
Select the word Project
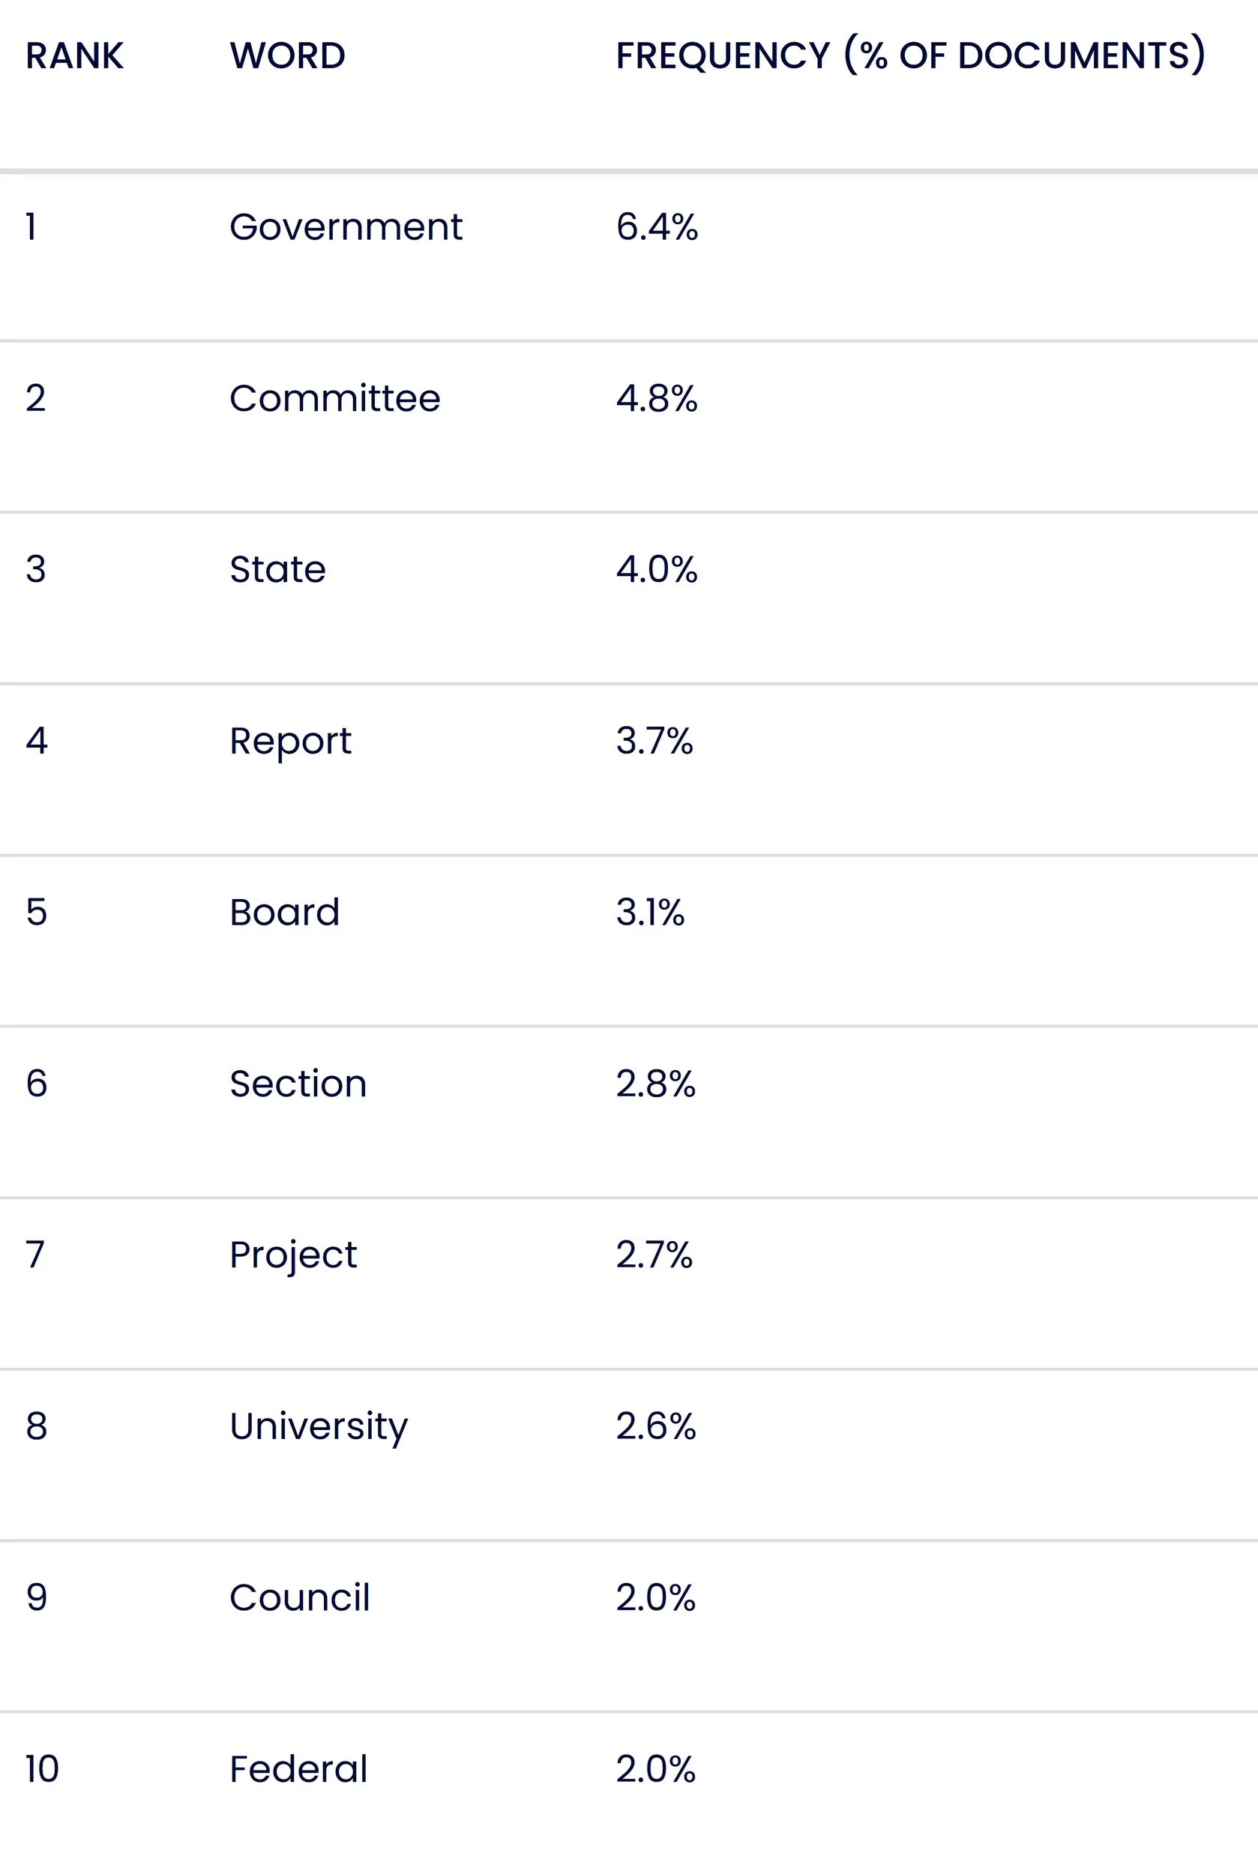pos(293,1255)
